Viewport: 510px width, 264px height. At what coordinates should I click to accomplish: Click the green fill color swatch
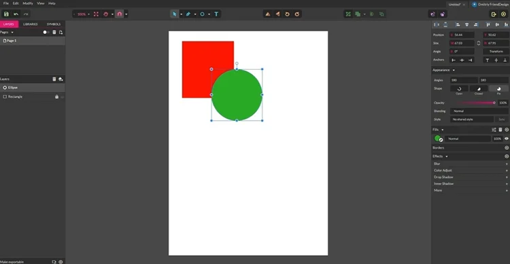[x=437, y=138]
